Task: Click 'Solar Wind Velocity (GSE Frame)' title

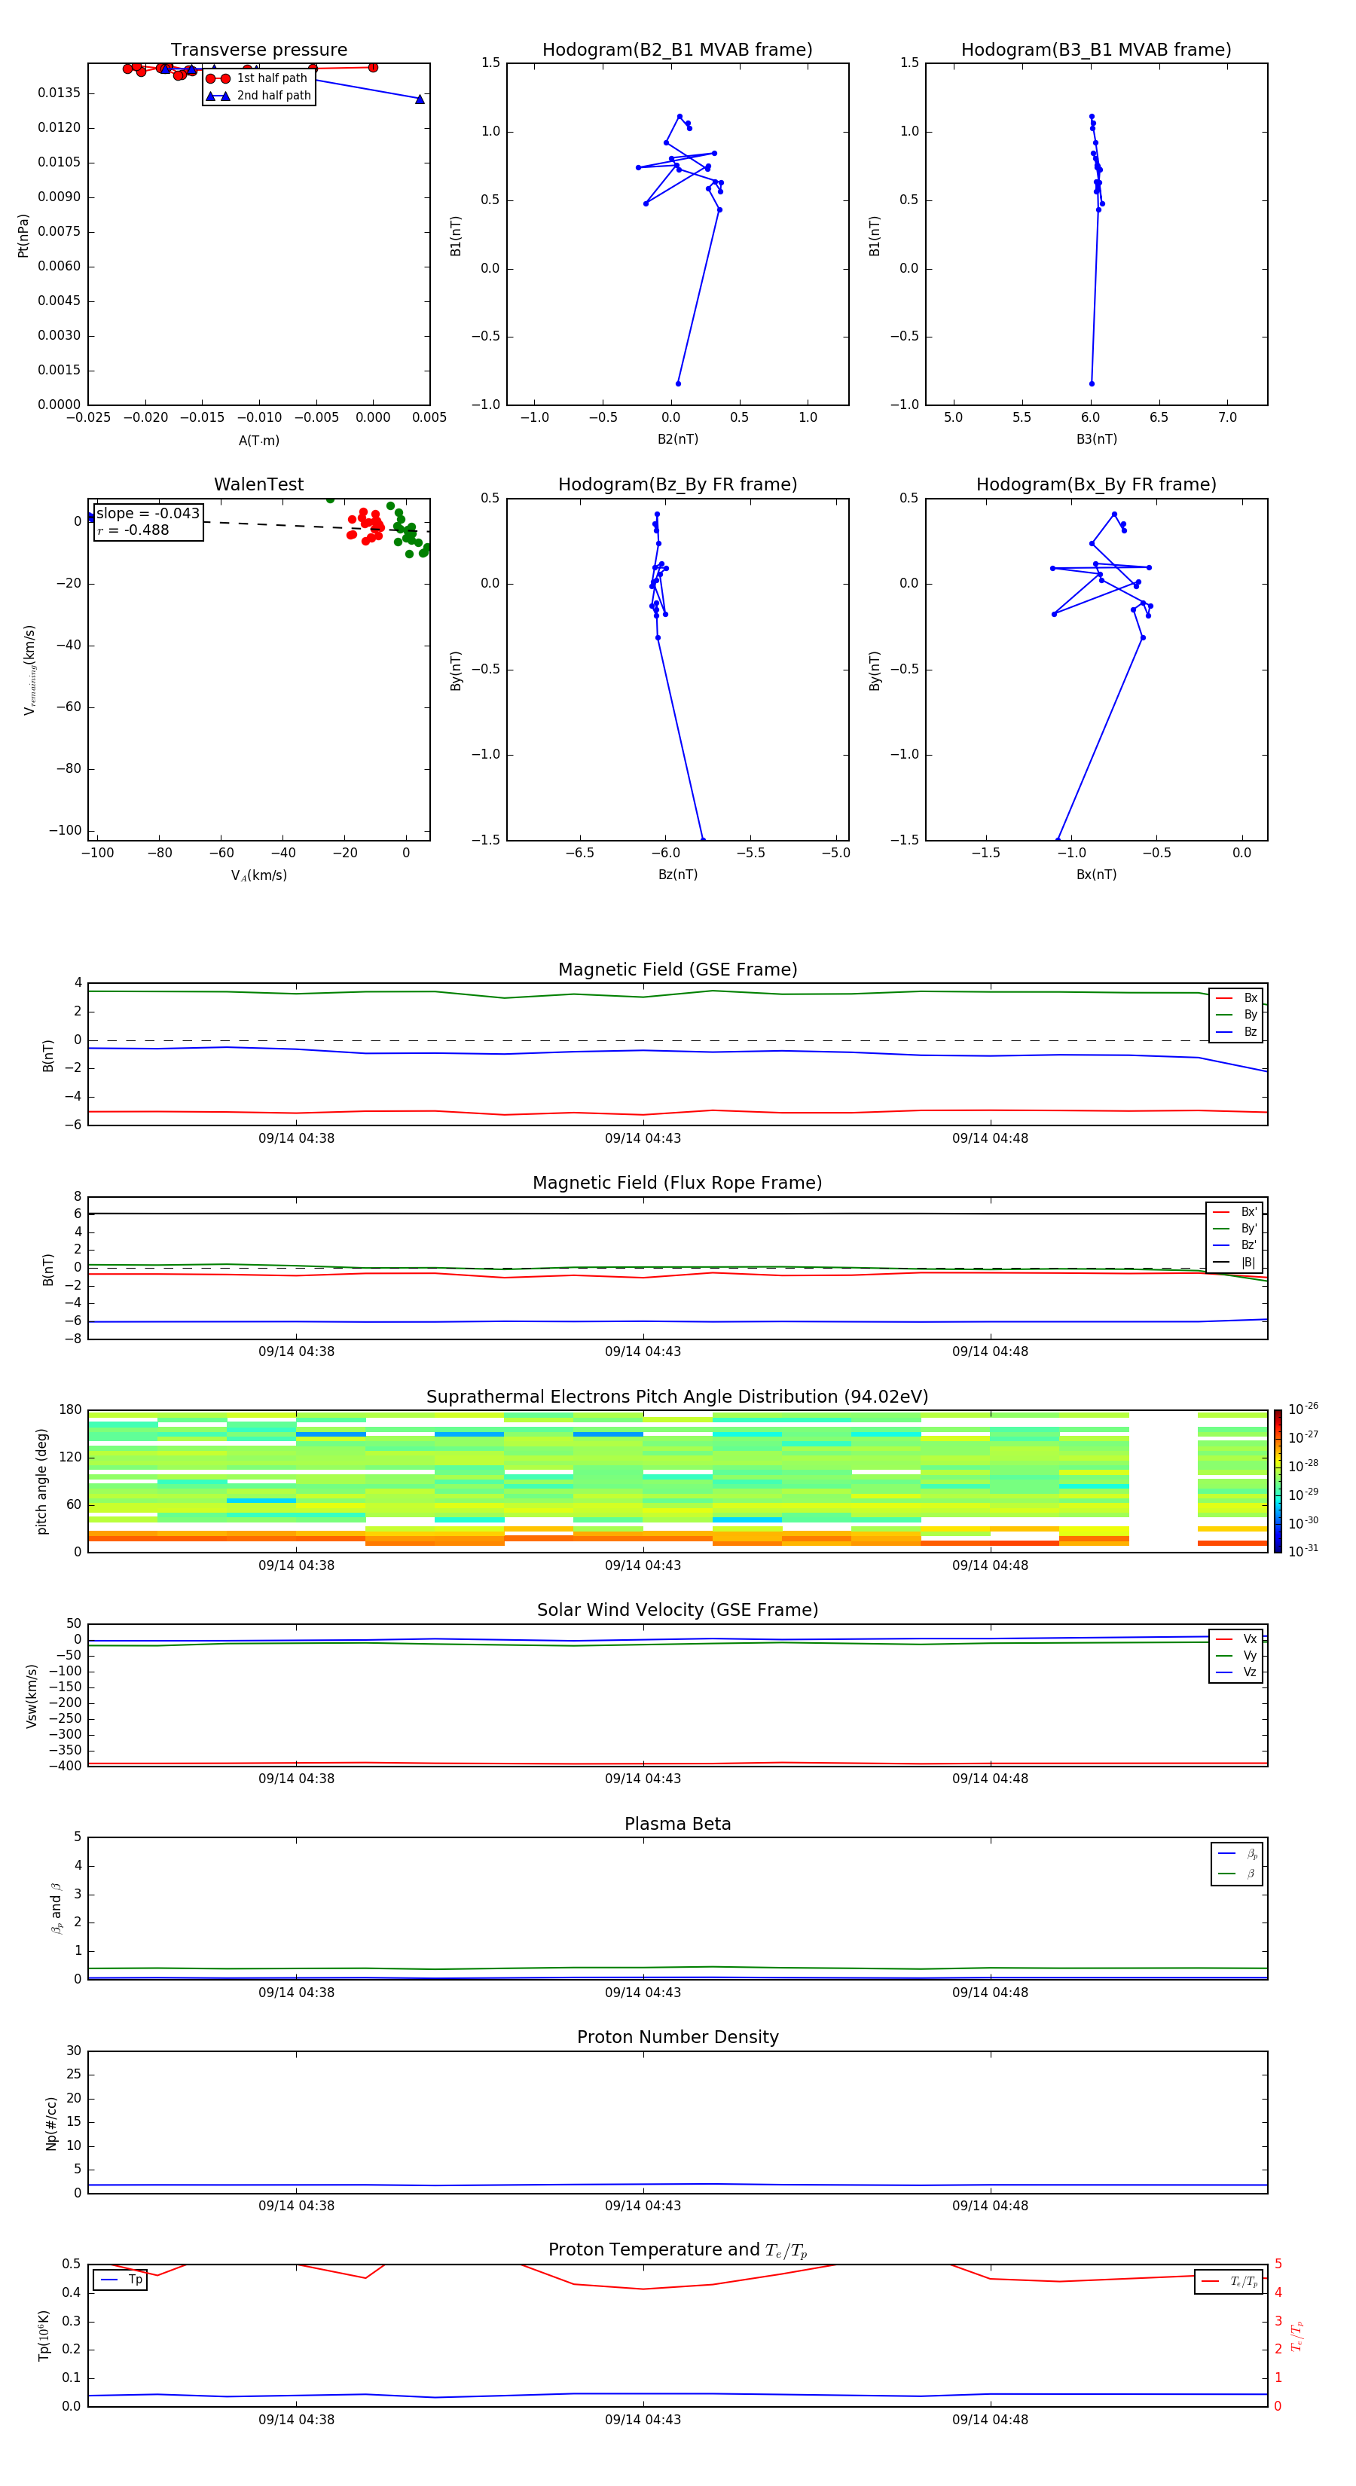Action: click(677, 1610)
